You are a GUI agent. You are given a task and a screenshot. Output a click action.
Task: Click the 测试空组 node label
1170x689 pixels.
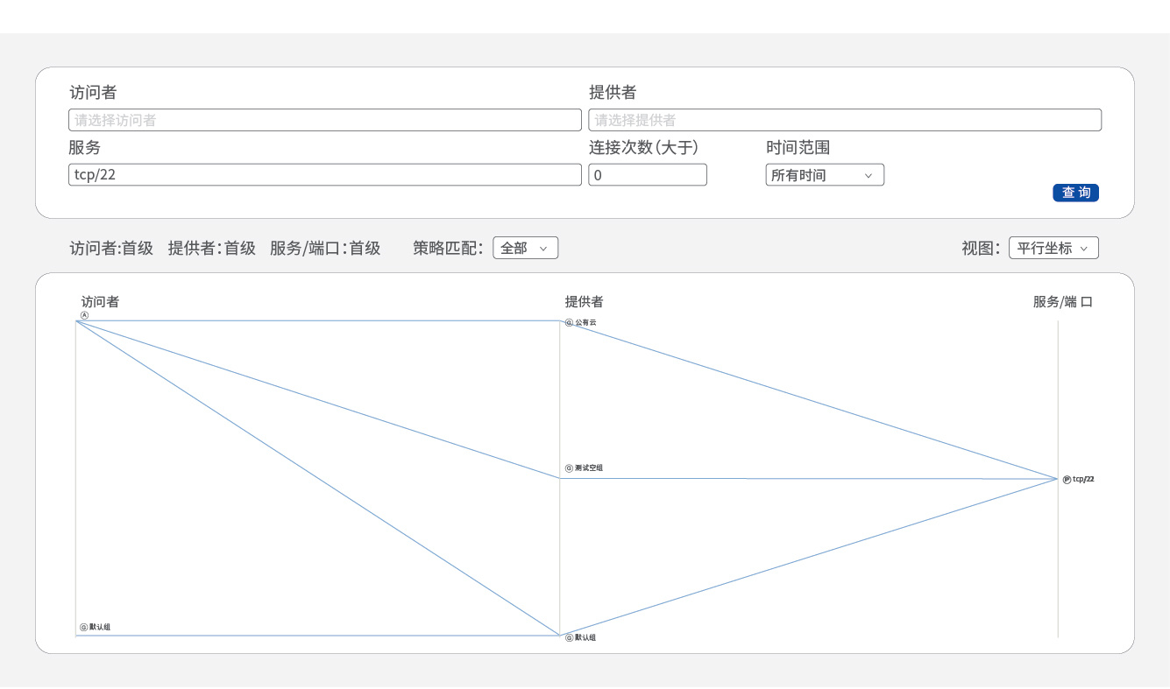point(589,468)
